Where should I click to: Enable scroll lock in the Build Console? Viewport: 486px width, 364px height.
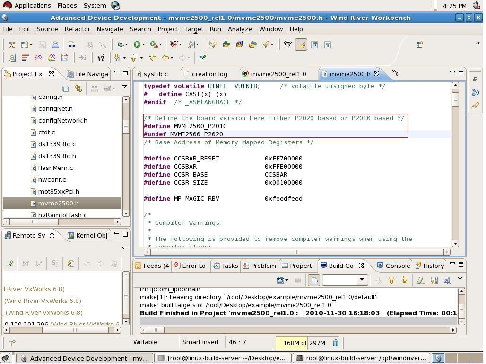tap(434, 280)
